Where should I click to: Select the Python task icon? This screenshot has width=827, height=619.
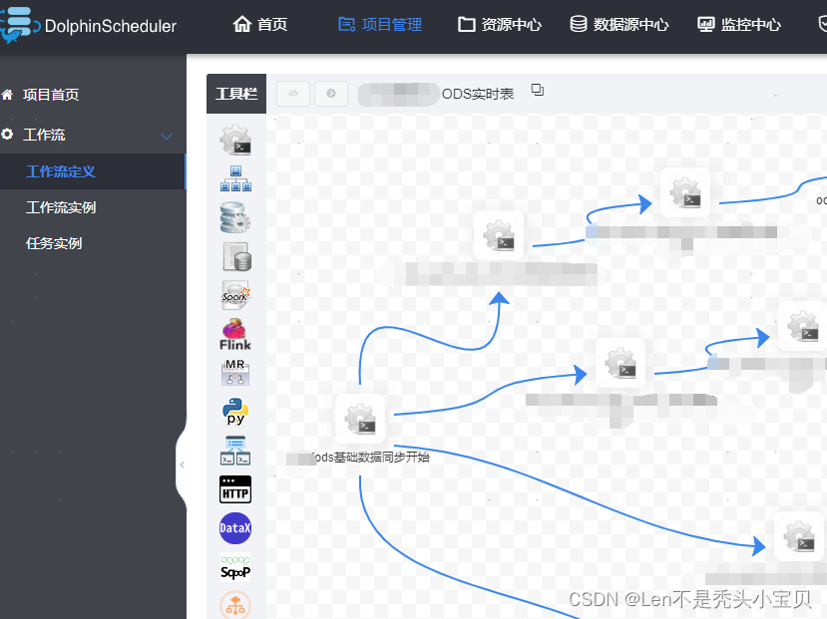(x=234, y=410)
